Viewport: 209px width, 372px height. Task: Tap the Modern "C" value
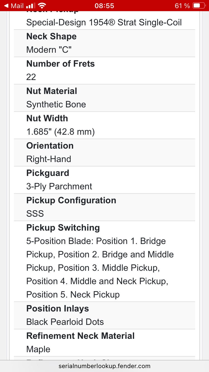click(x=49, y=50)
